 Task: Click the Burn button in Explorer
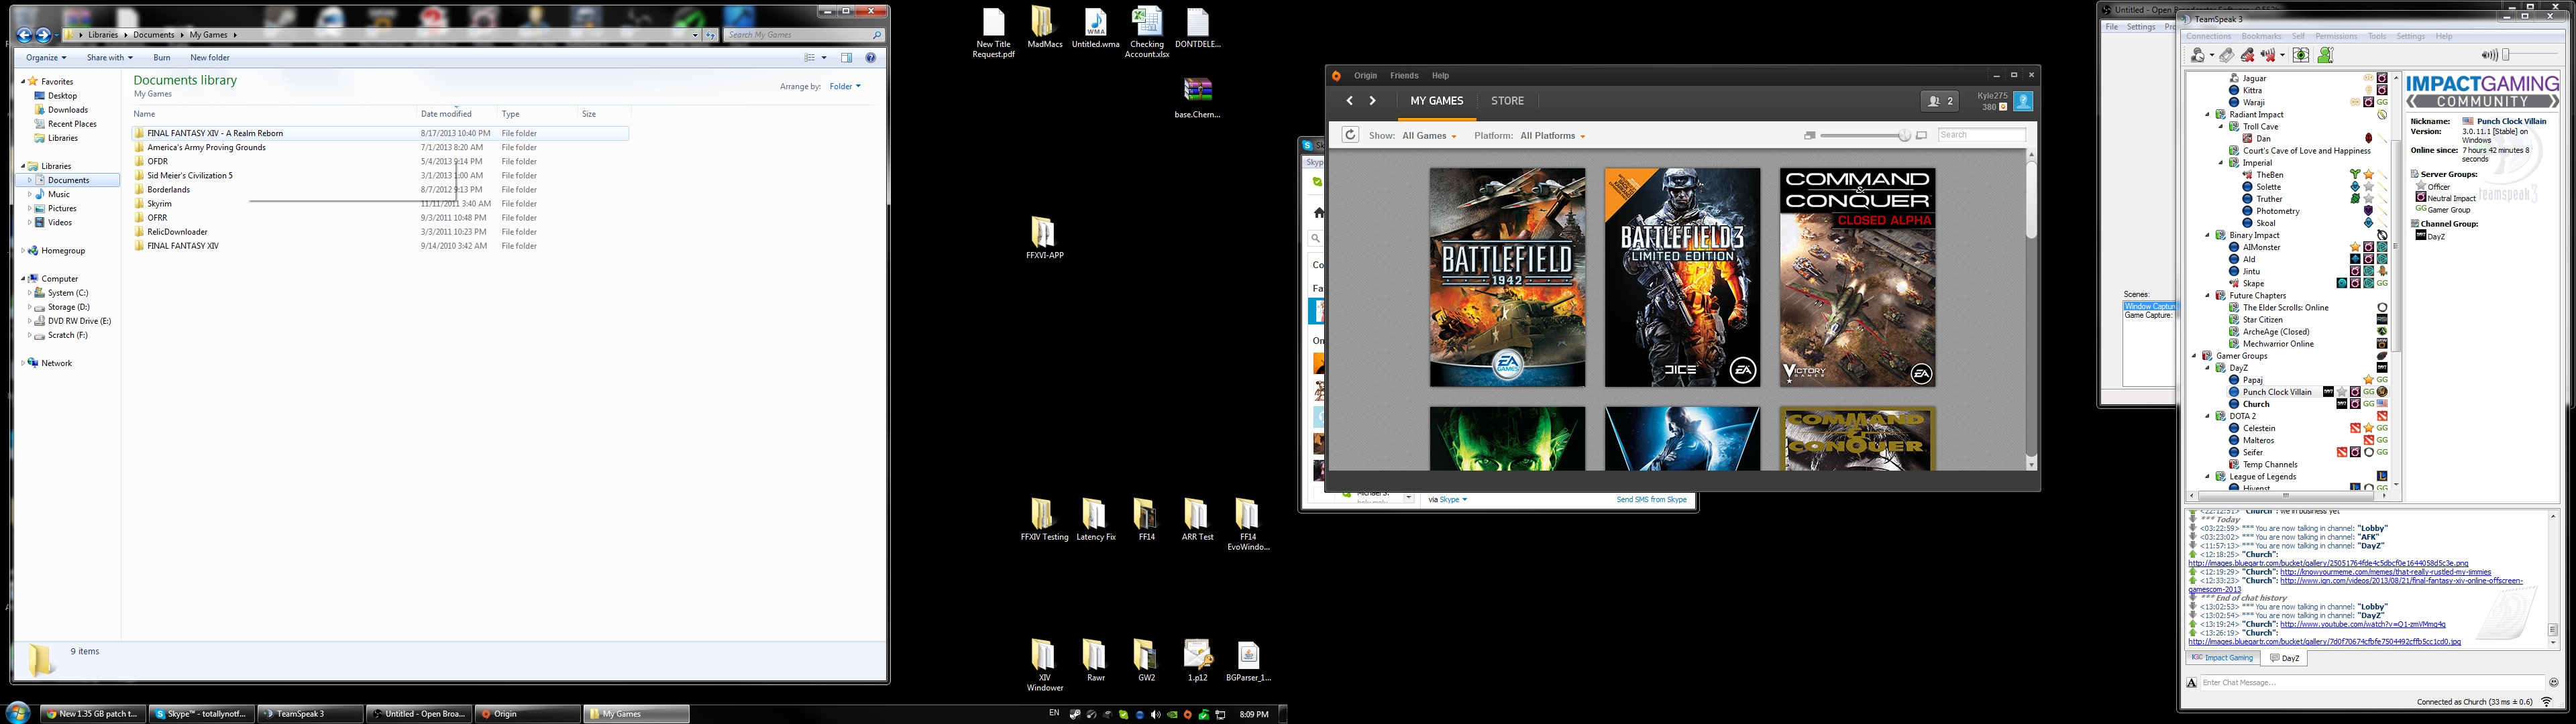click(161, 58)
